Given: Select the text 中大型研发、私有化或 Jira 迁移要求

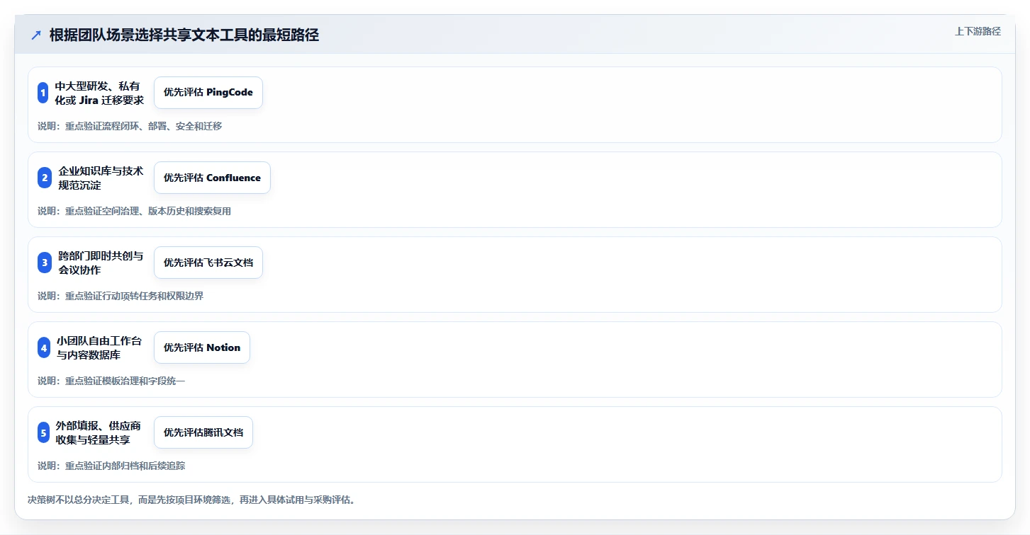Looking at the screenshot, I should 99,93.
